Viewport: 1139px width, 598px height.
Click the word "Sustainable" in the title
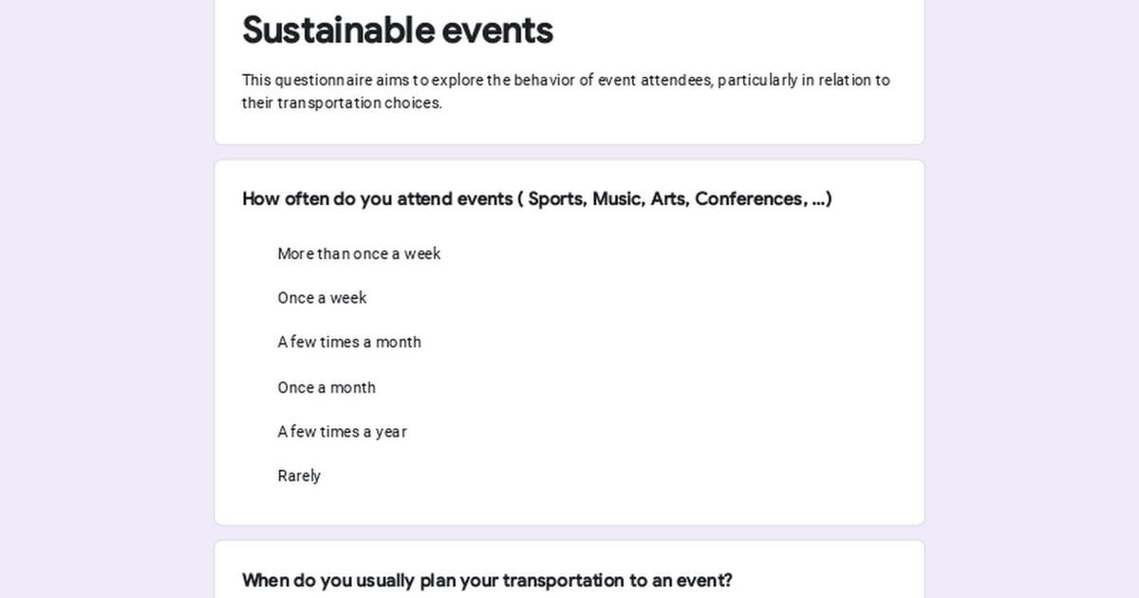click(327, 30)
